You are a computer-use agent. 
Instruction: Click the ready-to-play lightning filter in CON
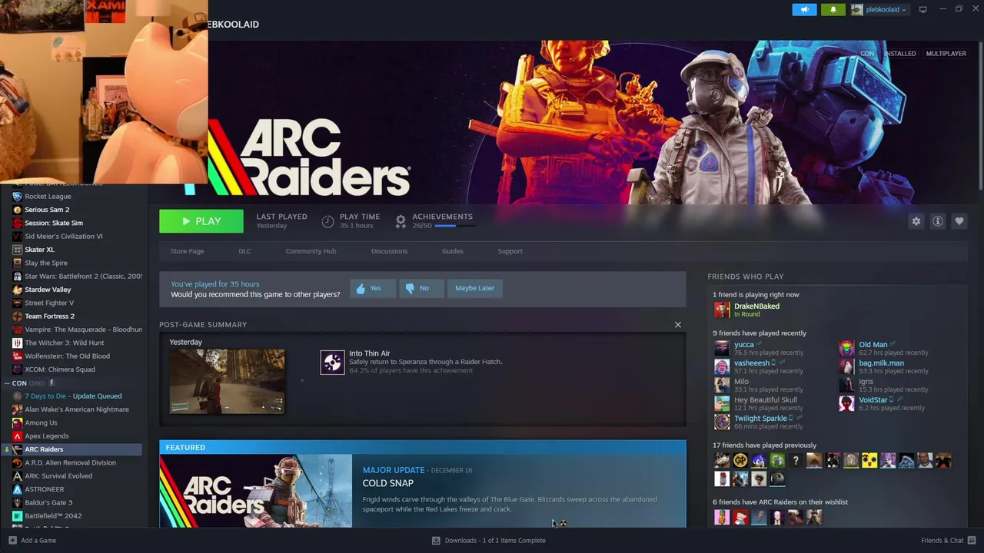52,382
